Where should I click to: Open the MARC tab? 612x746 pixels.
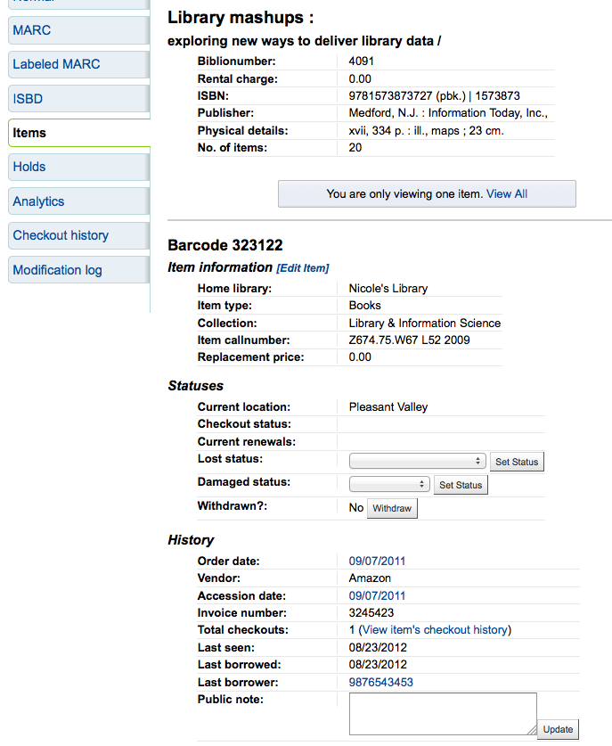(32, 30)
